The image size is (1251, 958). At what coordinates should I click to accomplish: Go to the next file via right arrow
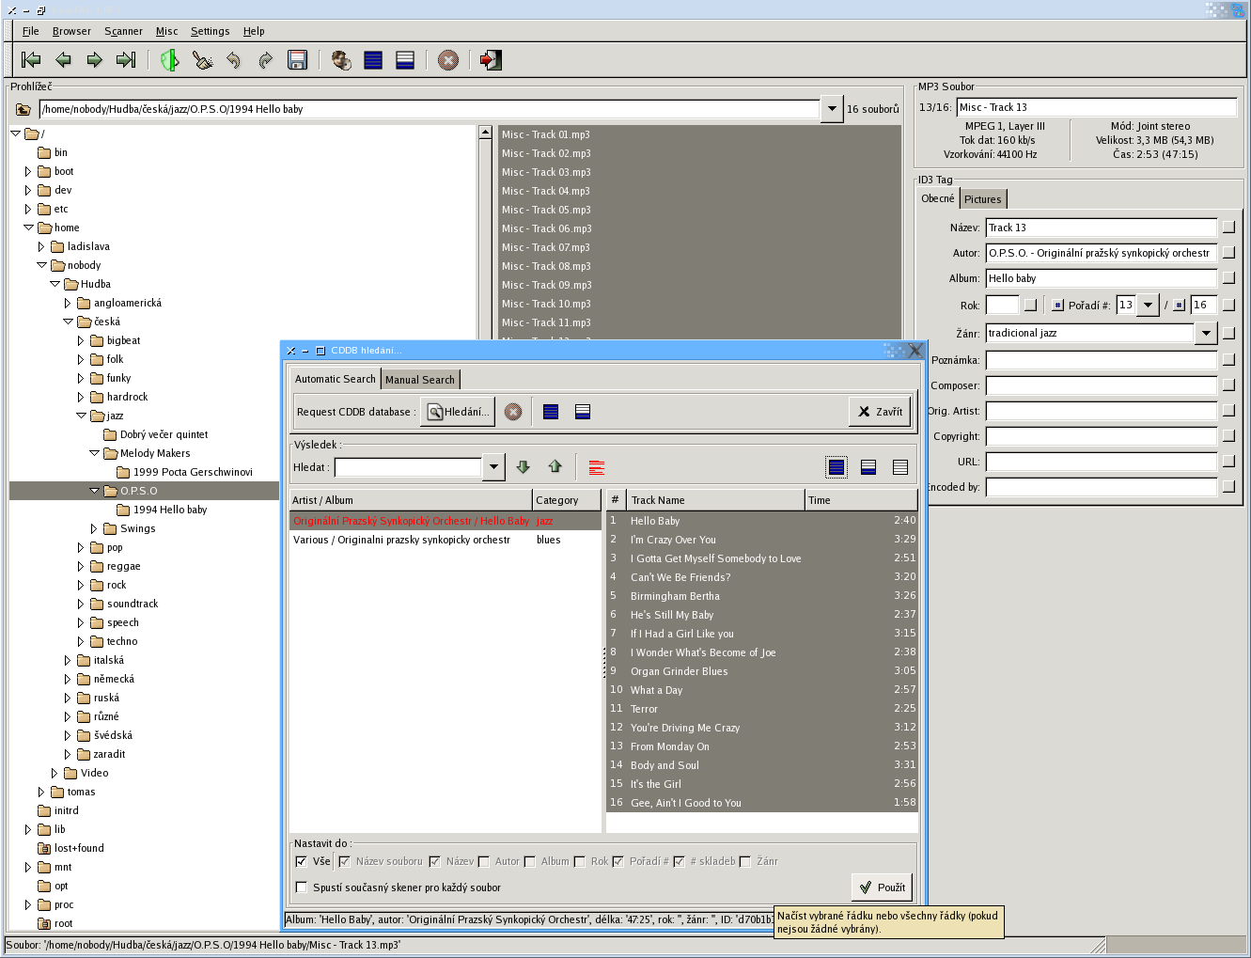click(x=95, y=60)
